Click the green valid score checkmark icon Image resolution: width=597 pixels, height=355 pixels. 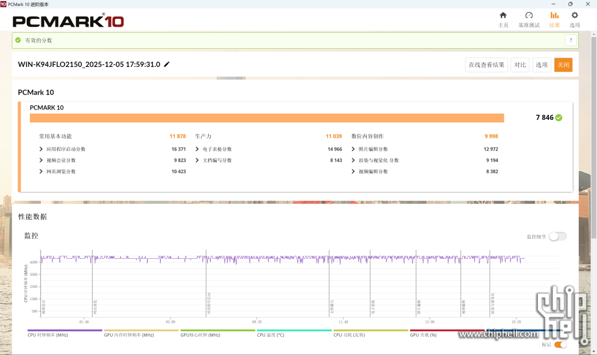point(18,40)
